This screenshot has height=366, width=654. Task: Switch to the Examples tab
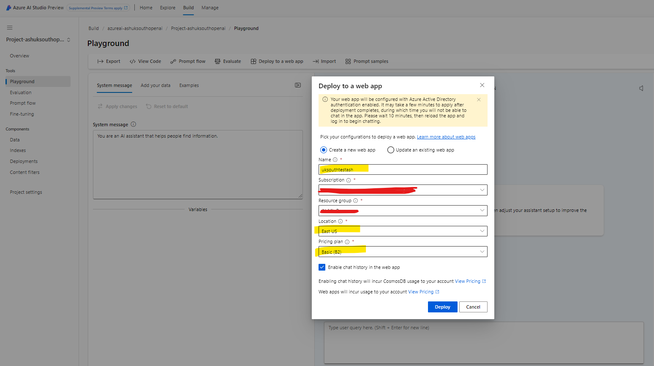(189, 85)
